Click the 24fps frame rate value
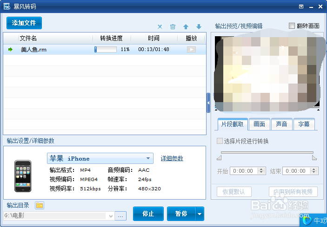The width and height of the screenshot is (327, 227). pyautogui.click(x=145, y=179)
